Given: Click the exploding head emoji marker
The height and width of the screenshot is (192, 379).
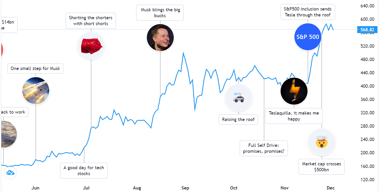Looking at the screenshot, I should click(x=322, y=142).
